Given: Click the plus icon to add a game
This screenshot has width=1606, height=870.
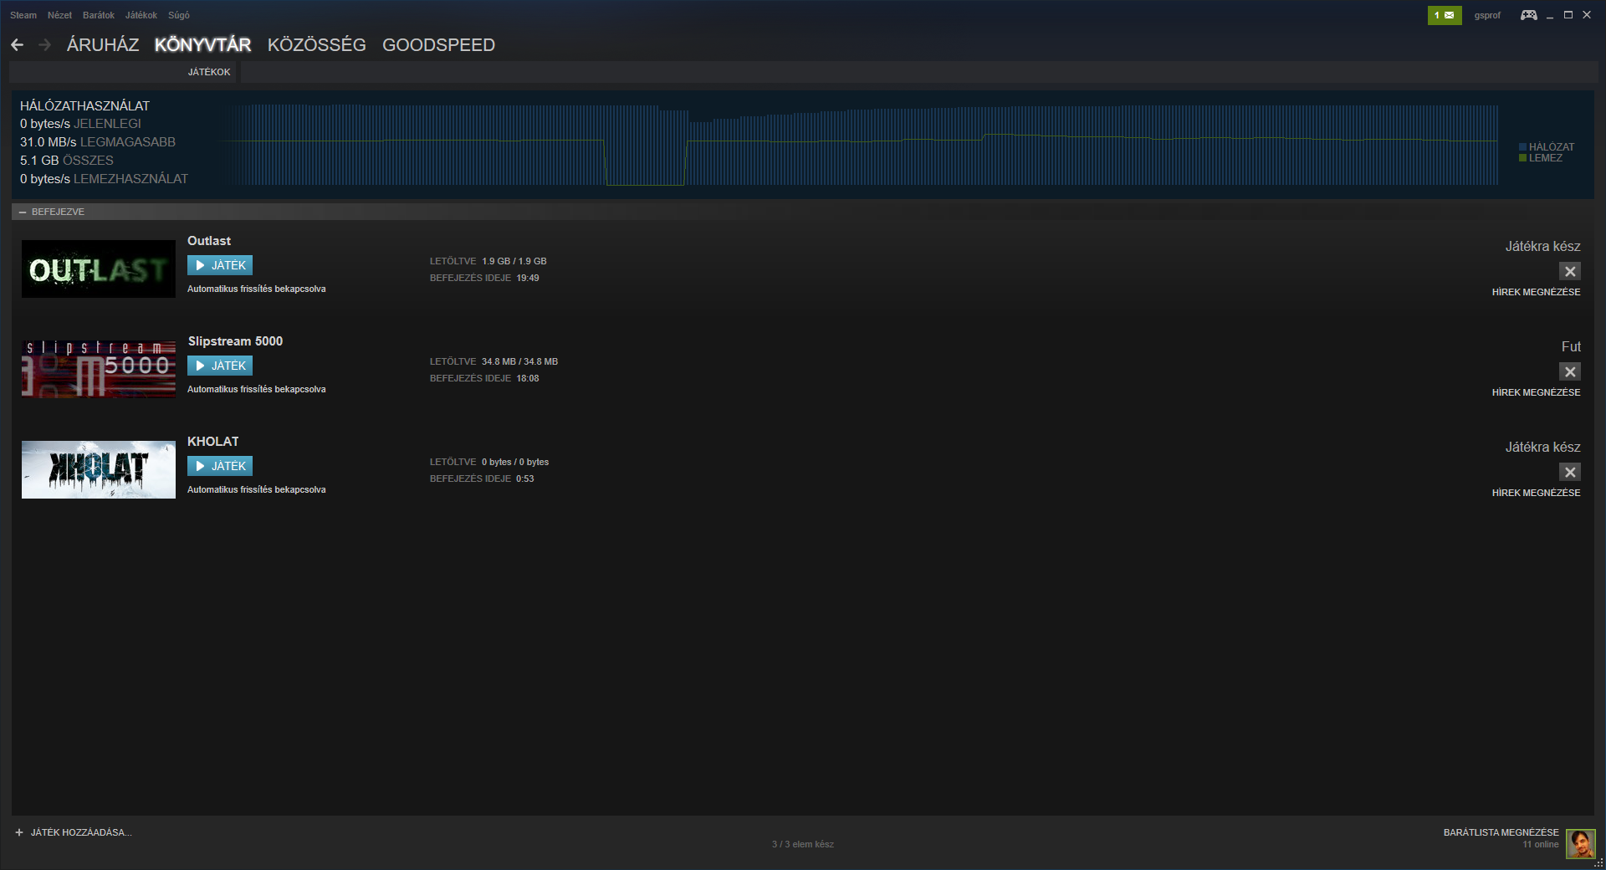Looking at the screenshot, I should [19, 832].
